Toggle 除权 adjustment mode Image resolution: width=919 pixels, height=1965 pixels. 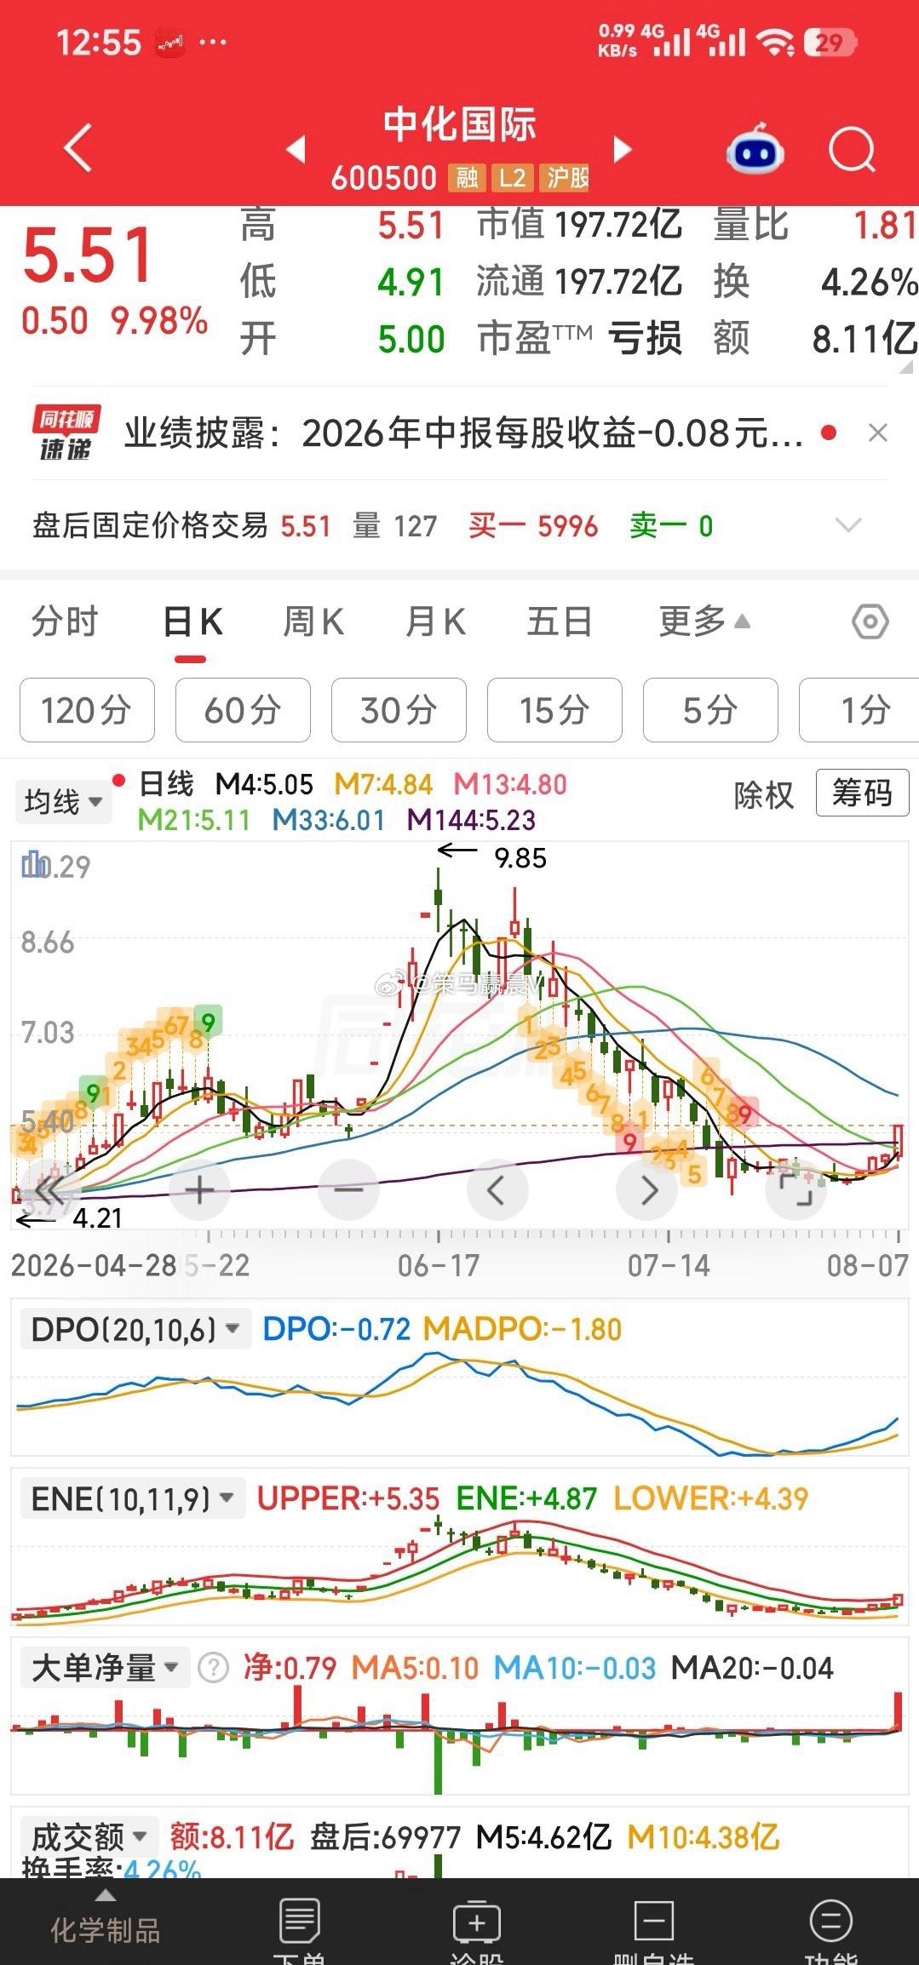click(763, 795)
